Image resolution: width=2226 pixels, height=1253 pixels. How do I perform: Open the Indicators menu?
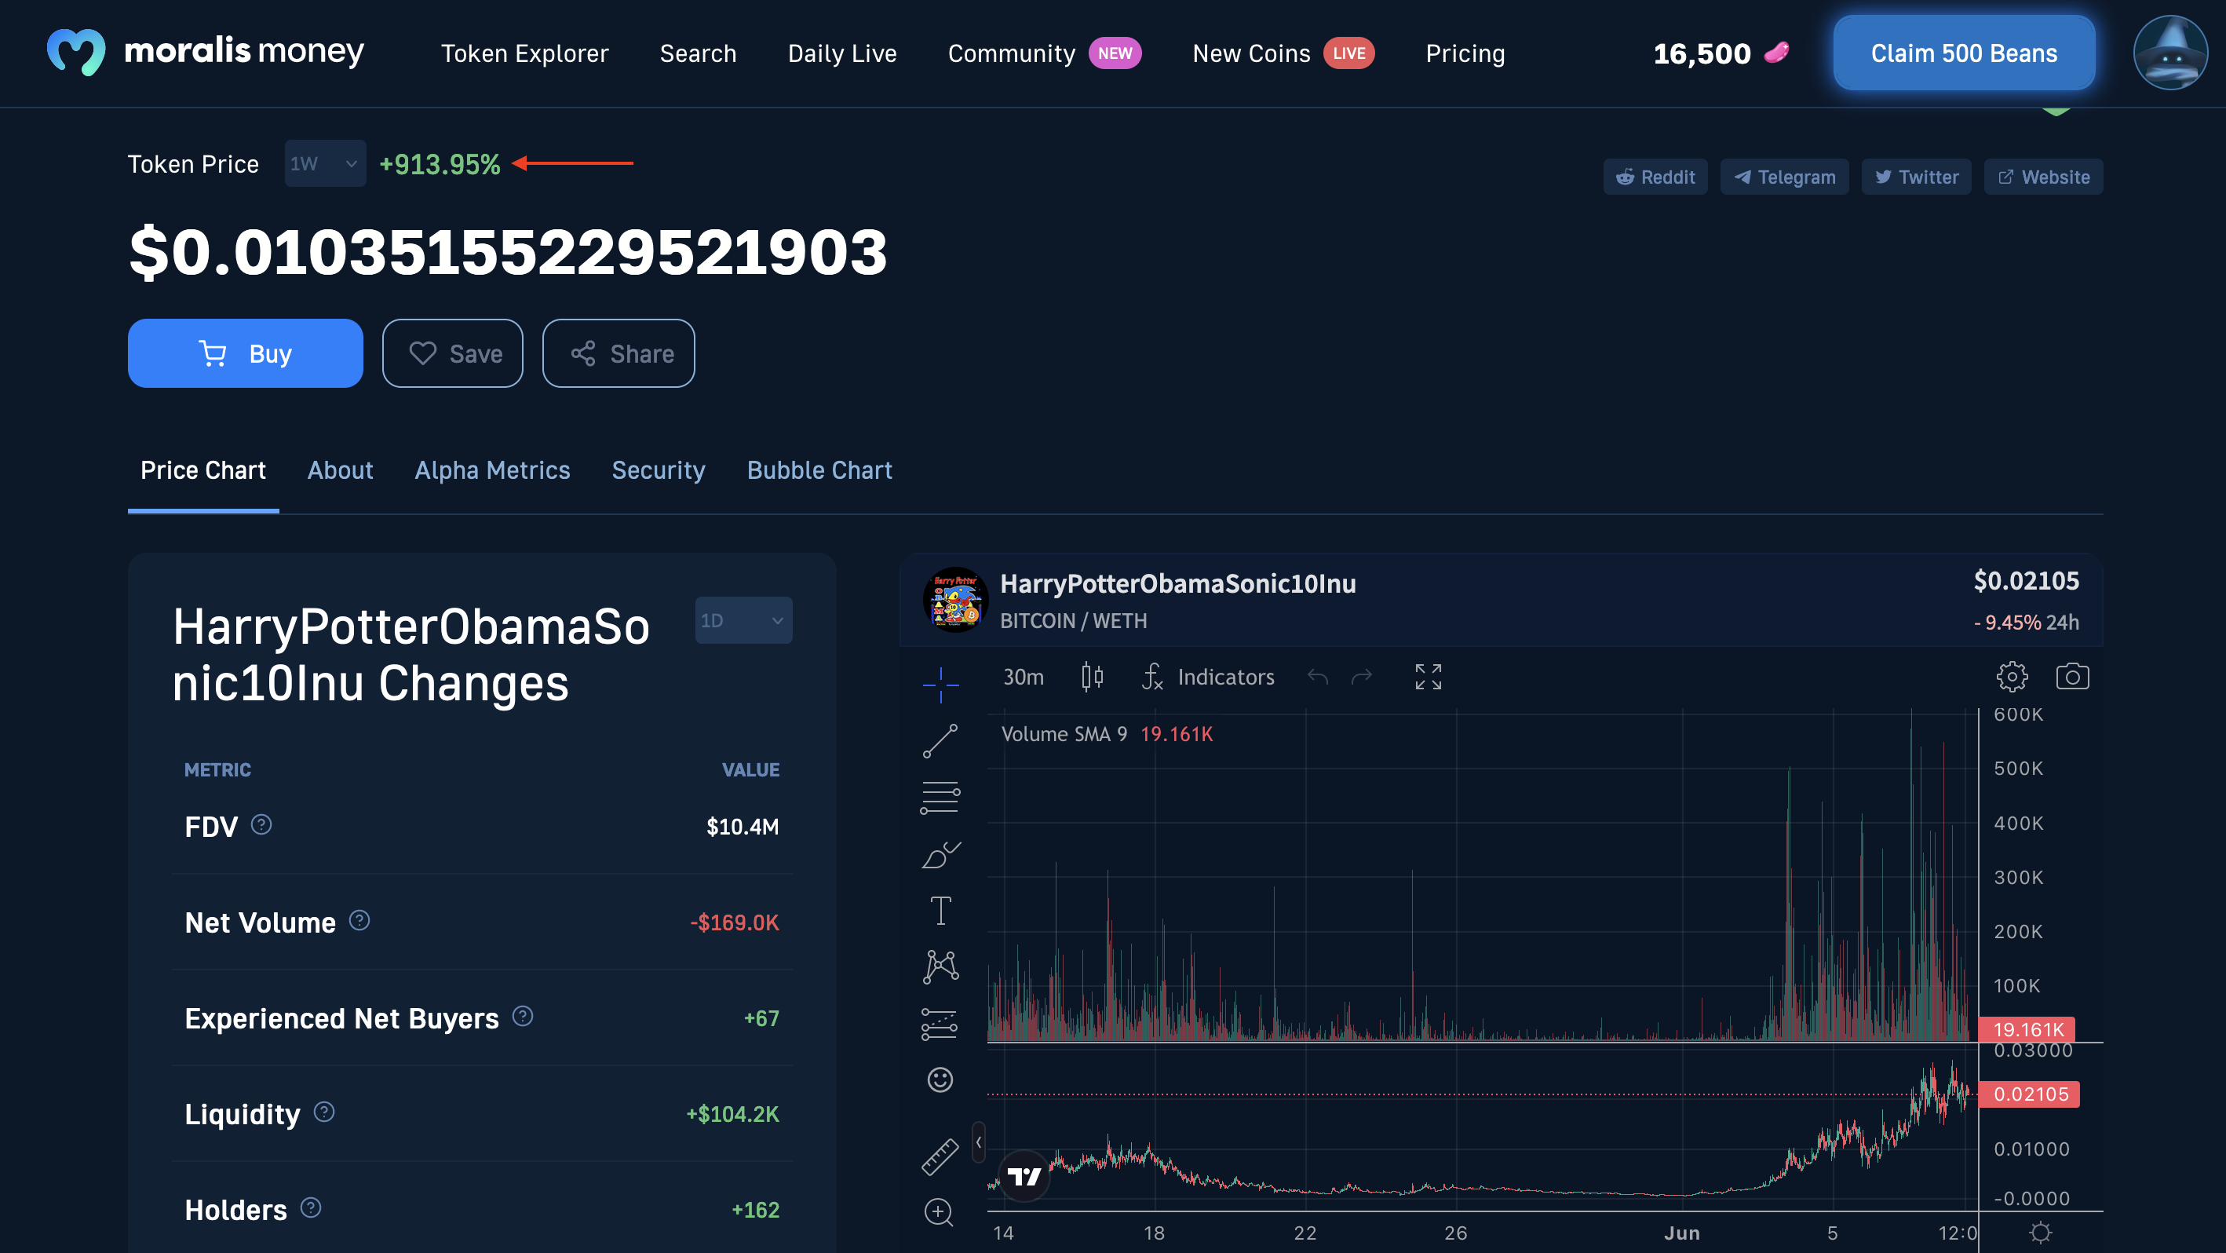pos(1208,677)
